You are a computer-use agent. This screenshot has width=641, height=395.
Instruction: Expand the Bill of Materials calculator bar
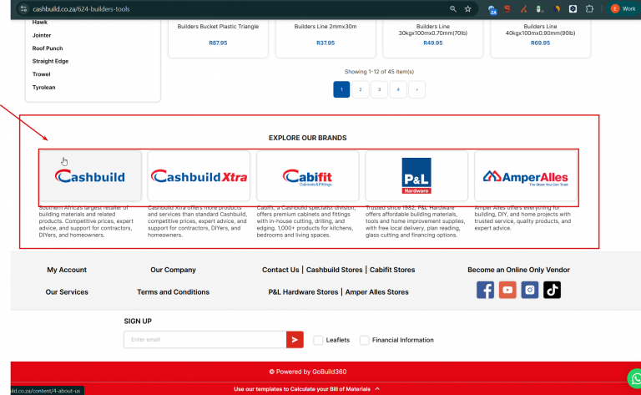(306, 389)
